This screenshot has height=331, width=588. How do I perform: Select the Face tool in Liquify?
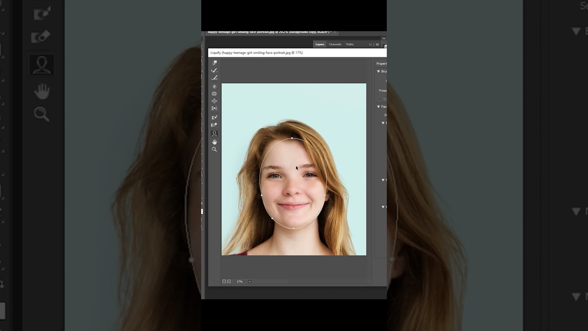pos(214,134)
